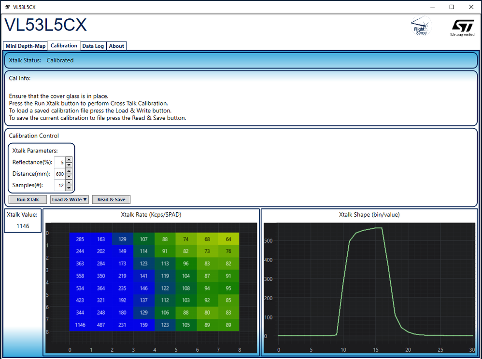Focus the Samples(#) input field
This screenshot has width=482, height=359.
click(60, 185)
